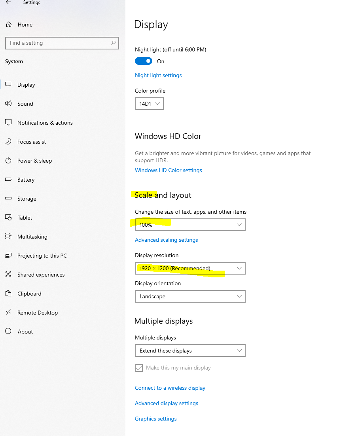Click the search magnifier icon
Image resolution: width=339 pixels, height=436 pixels.
113,43
